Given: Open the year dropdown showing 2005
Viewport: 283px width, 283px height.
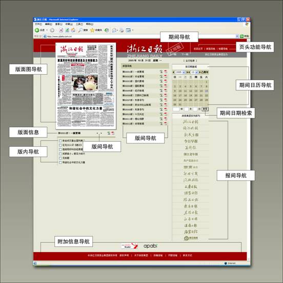Looking at the screenshot, I should [x=180, y=72].
